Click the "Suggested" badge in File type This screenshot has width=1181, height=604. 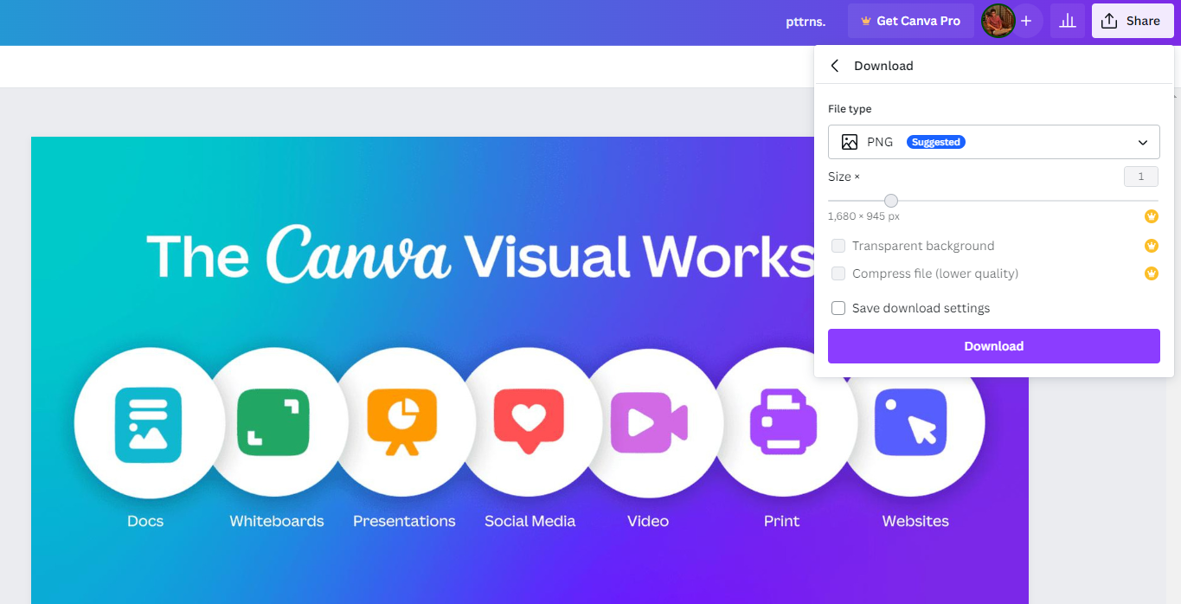click(x=936, y=142)
